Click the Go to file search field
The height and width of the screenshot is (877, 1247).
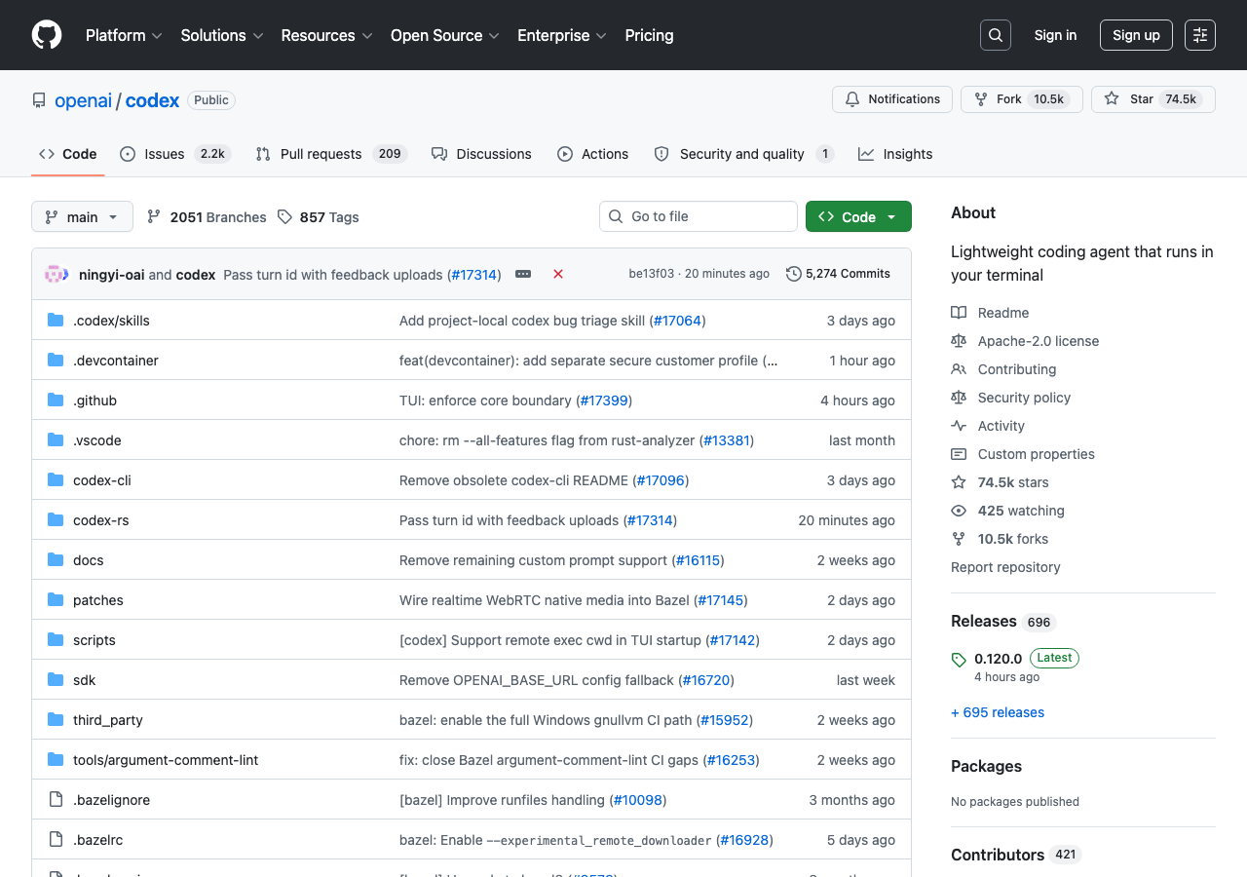(x=699, y=216)
